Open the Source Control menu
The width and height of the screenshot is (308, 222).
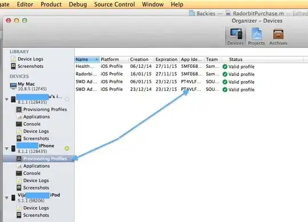coord(115,5)
